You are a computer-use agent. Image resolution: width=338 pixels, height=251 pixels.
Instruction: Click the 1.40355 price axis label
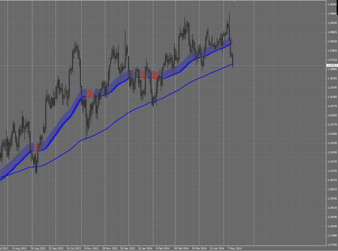point(332,4)
